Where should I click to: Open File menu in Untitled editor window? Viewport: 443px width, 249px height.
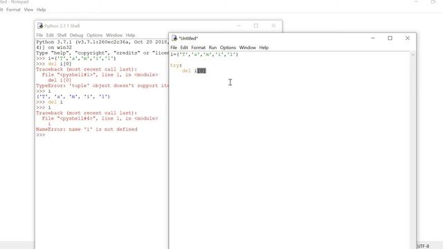[x=174, y=48]
